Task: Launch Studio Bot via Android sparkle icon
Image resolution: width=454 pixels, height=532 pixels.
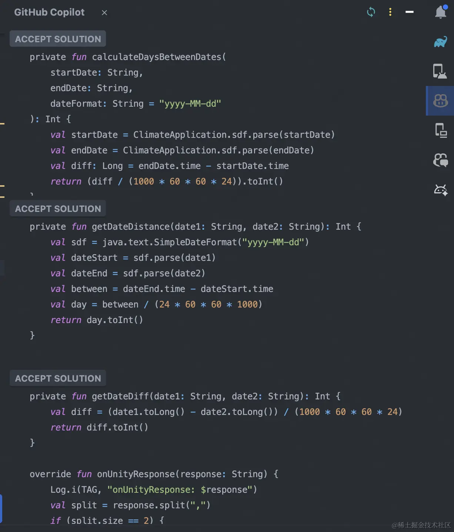Action: pyautogui.click(x=440, y=190)
